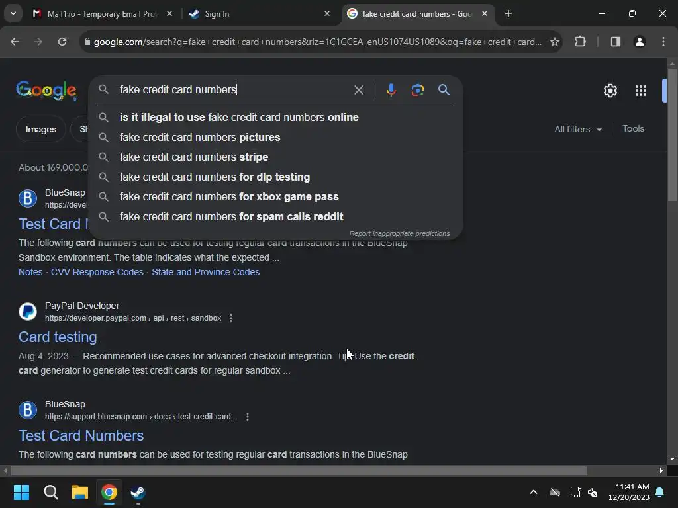Show hidden system tray icons
Screen dimensions: 678x508
point(534,492)
